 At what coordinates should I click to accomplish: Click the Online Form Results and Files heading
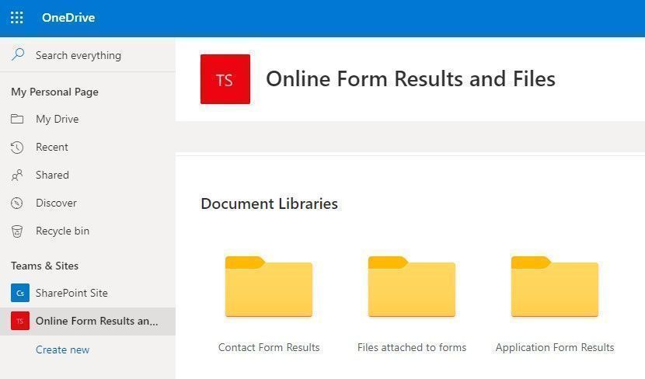pos(410,79)
